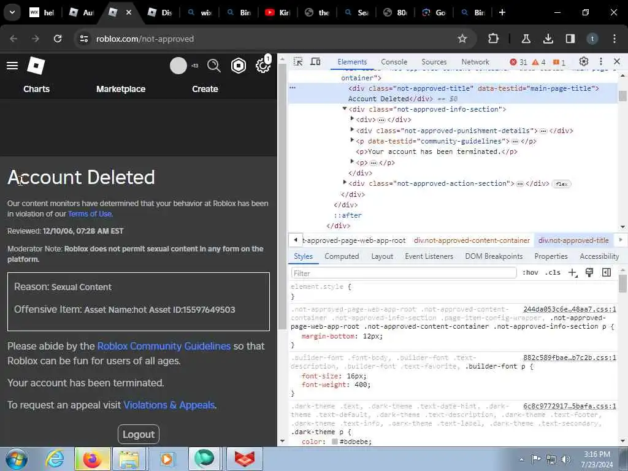Add a new style rule with the plus icon
Image resolution: width=628 pixels, height=471 pixels.
point(573,273)
